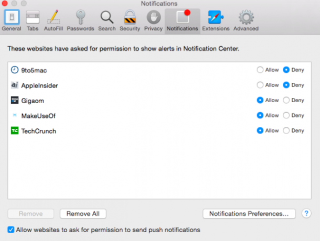
Task: Set TechCrunch to Allow
Action: pos(260,130)
